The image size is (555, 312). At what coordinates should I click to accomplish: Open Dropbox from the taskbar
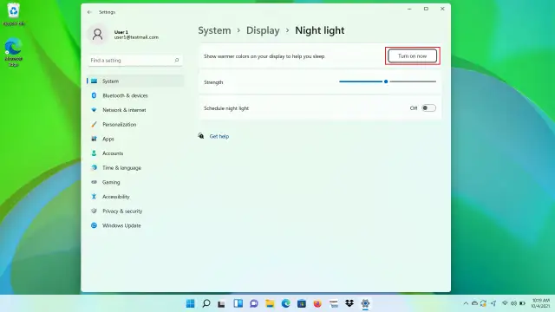[x=349, y=303]
